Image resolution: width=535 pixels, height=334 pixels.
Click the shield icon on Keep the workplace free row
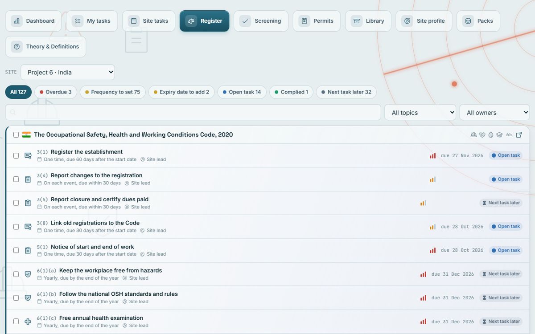[28, 274]
